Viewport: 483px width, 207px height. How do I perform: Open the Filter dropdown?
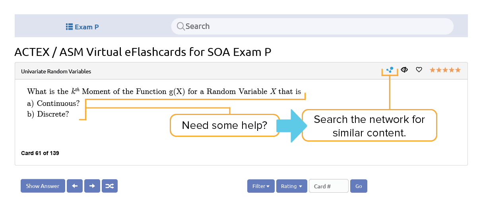pyautogui.click(x=261, y=186)
